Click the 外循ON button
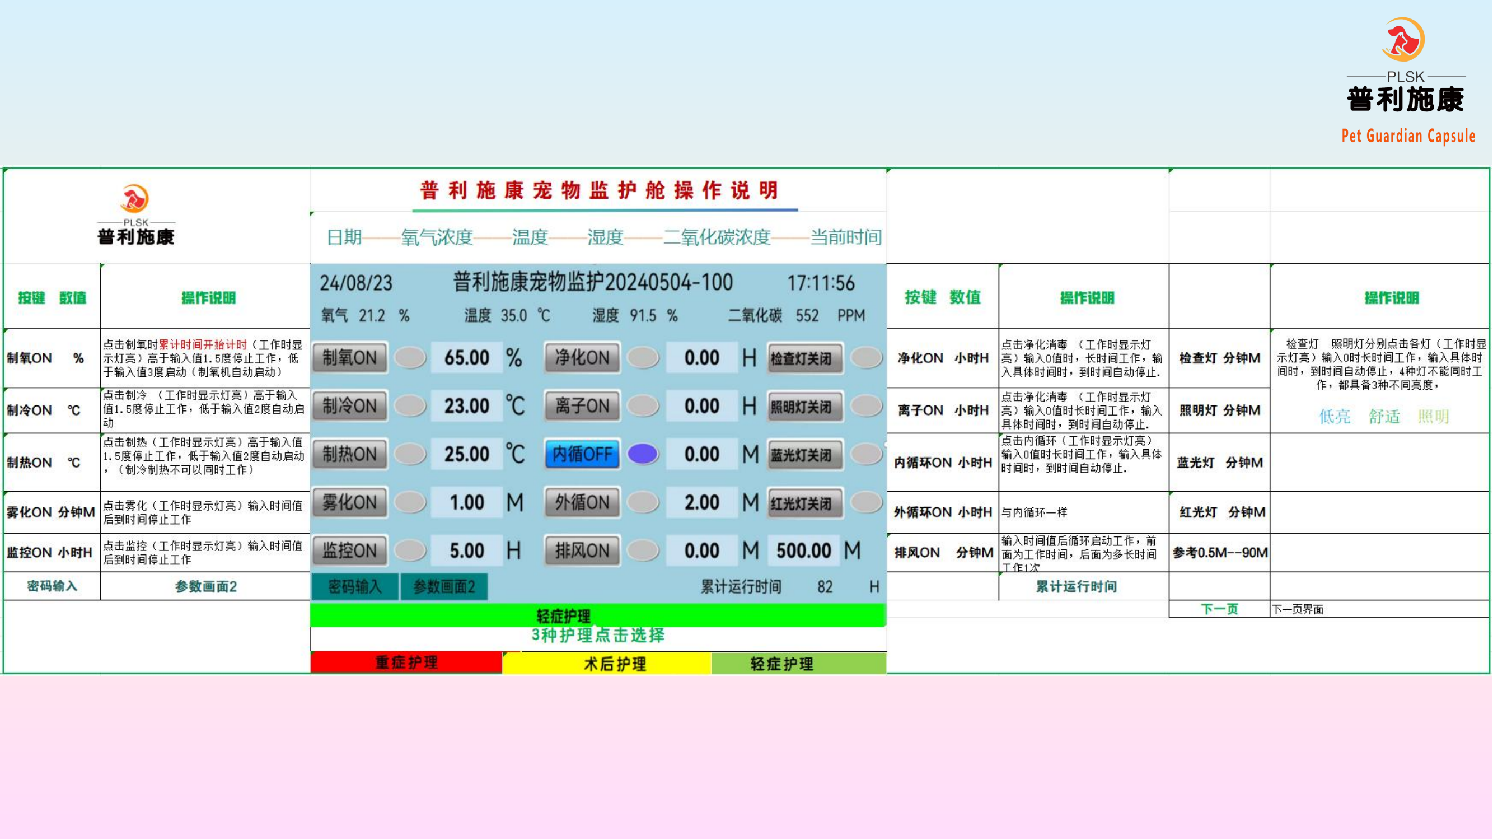The image size is (1493, 840). click(x=583, y=502)
